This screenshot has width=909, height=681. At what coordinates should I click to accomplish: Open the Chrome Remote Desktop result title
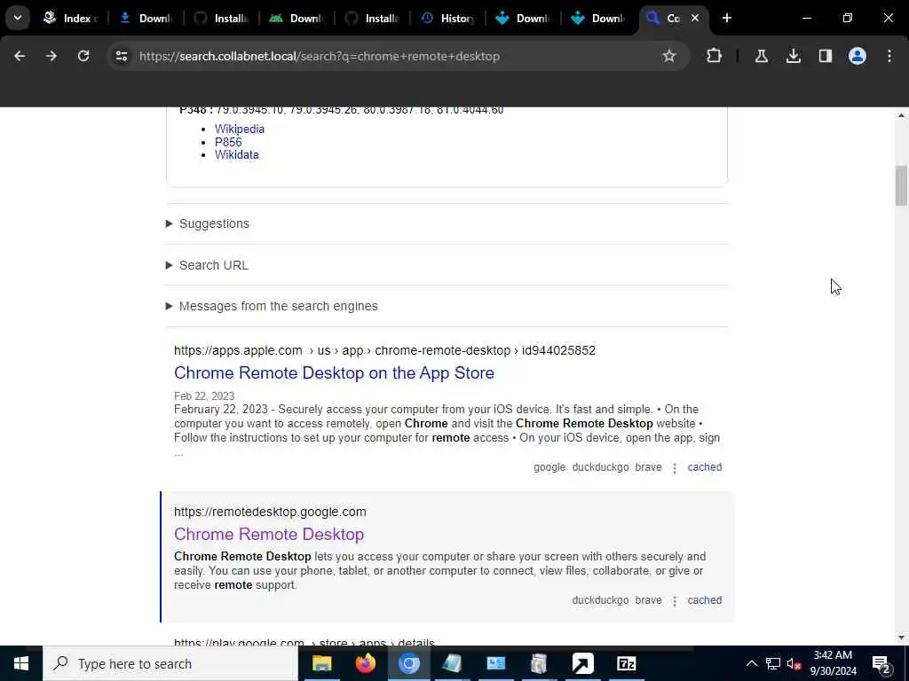pyautogui.click(x=269, y=534)
